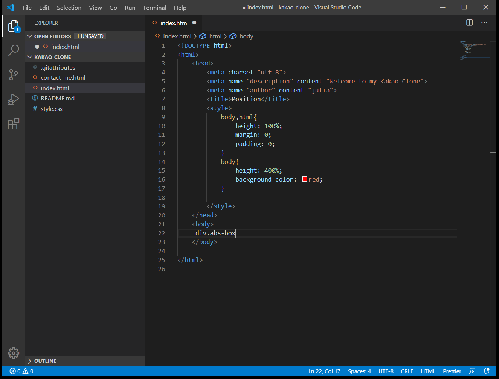Open the Run menu
This screenshot has width=499, height=379.
tap(130, 8)
